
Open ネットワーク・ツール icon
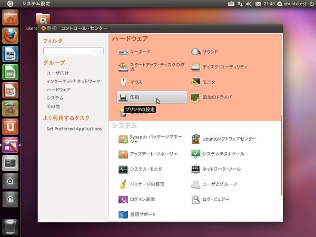pyautogui.click(x=195, y=169)
